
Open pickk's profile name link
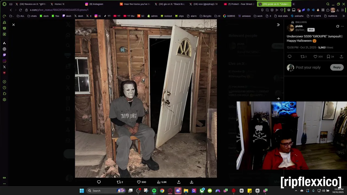tap(299, 26)
